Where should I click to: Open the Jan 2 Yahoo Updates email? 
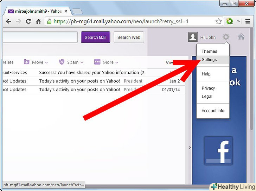(x=94, y=81)
